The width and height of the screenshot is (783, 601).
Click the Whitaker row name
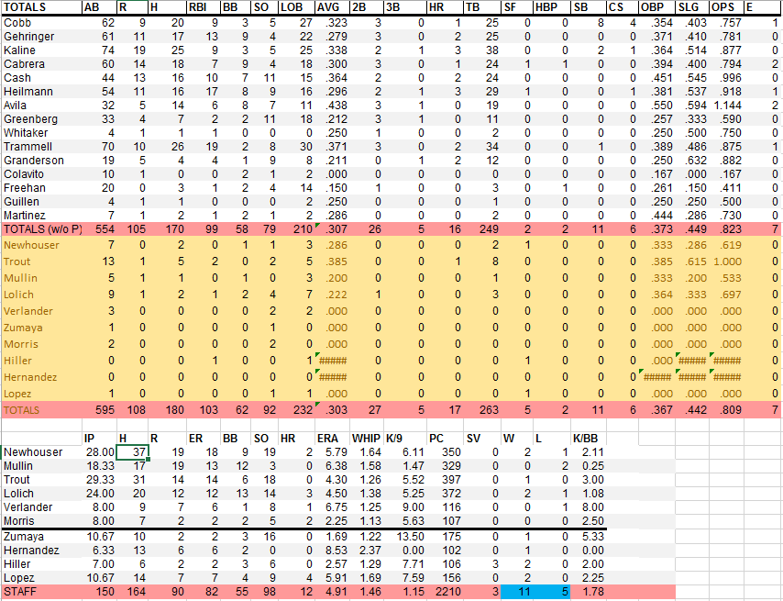(26, 133)
